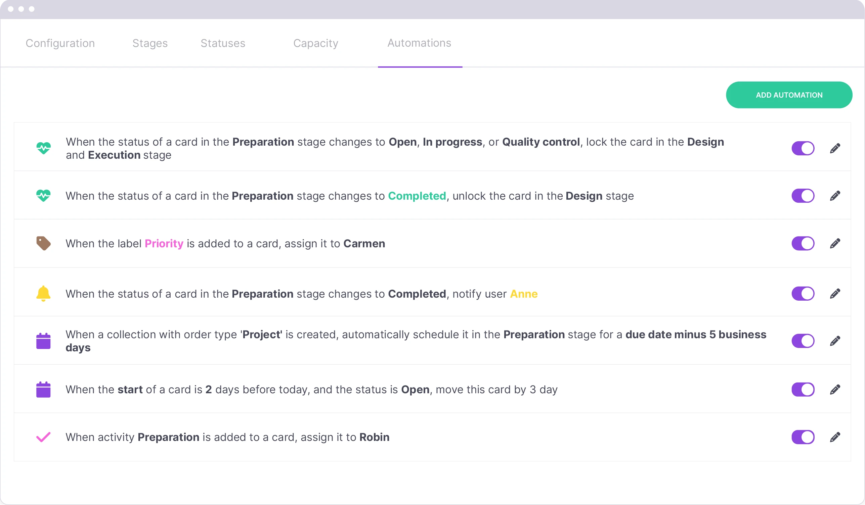Edit the Priority label automation with the pencil icon

point(835,243)
